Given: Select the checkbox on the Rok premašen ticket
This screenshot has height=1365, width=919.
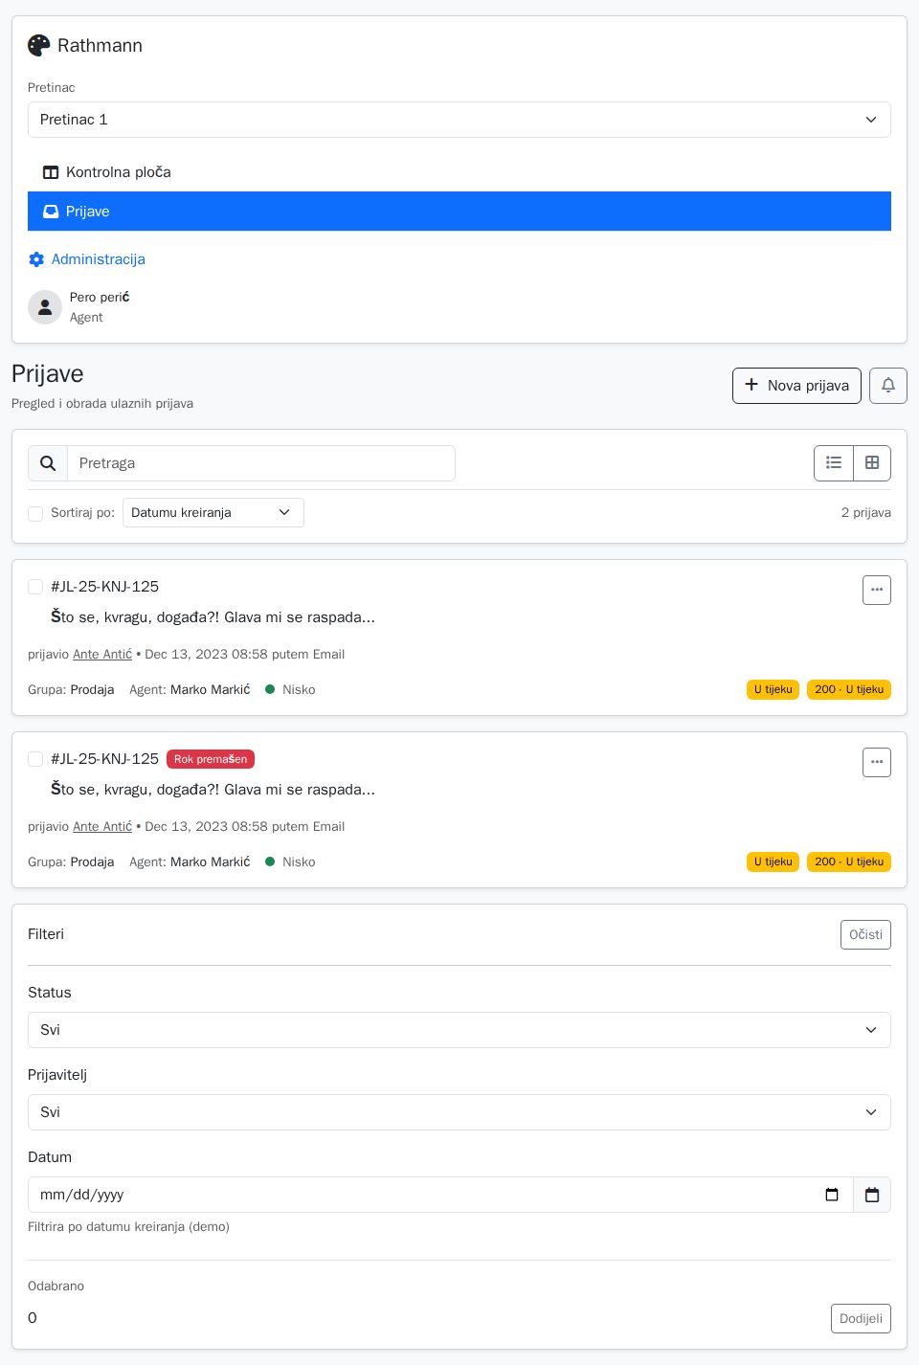Looking at the screenshot, I should click(x=35, y=759).
